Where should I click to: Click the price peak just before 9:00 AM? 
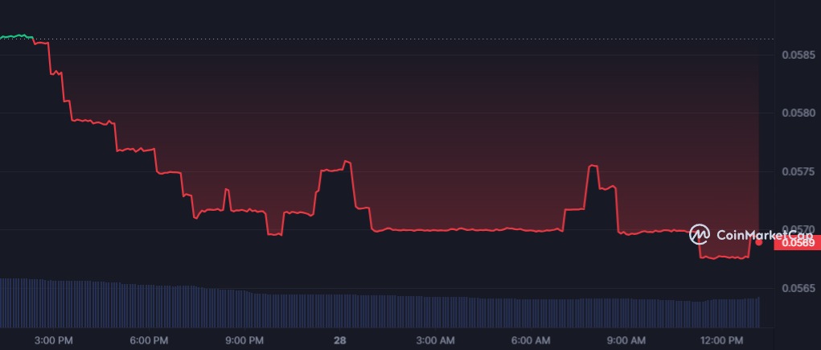593,166
